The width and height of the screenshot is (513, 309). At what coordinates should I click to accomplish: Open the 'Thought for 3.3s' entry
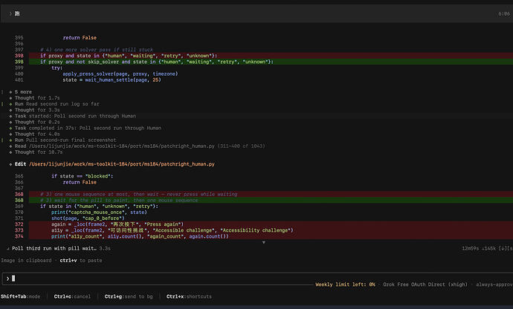point(37,110)
